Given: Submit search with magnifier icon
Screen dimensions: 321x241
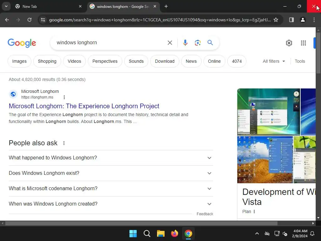Looking at the screenshot, I should (210, 43).
